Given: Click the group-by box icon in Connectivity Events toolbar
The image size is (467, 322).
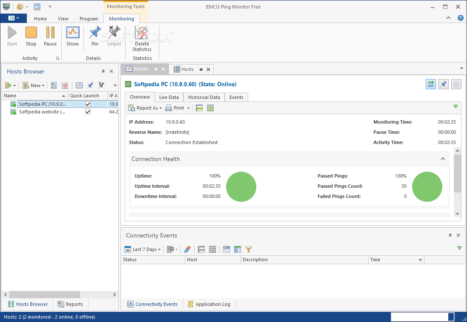Looking at the screenshot, I should (x=226, y=249).
